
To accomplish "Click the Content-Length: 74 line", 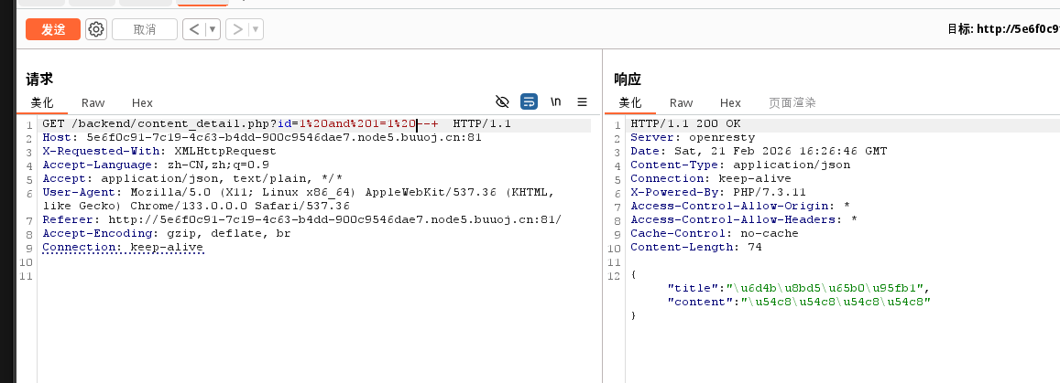I will pos(695,248).
